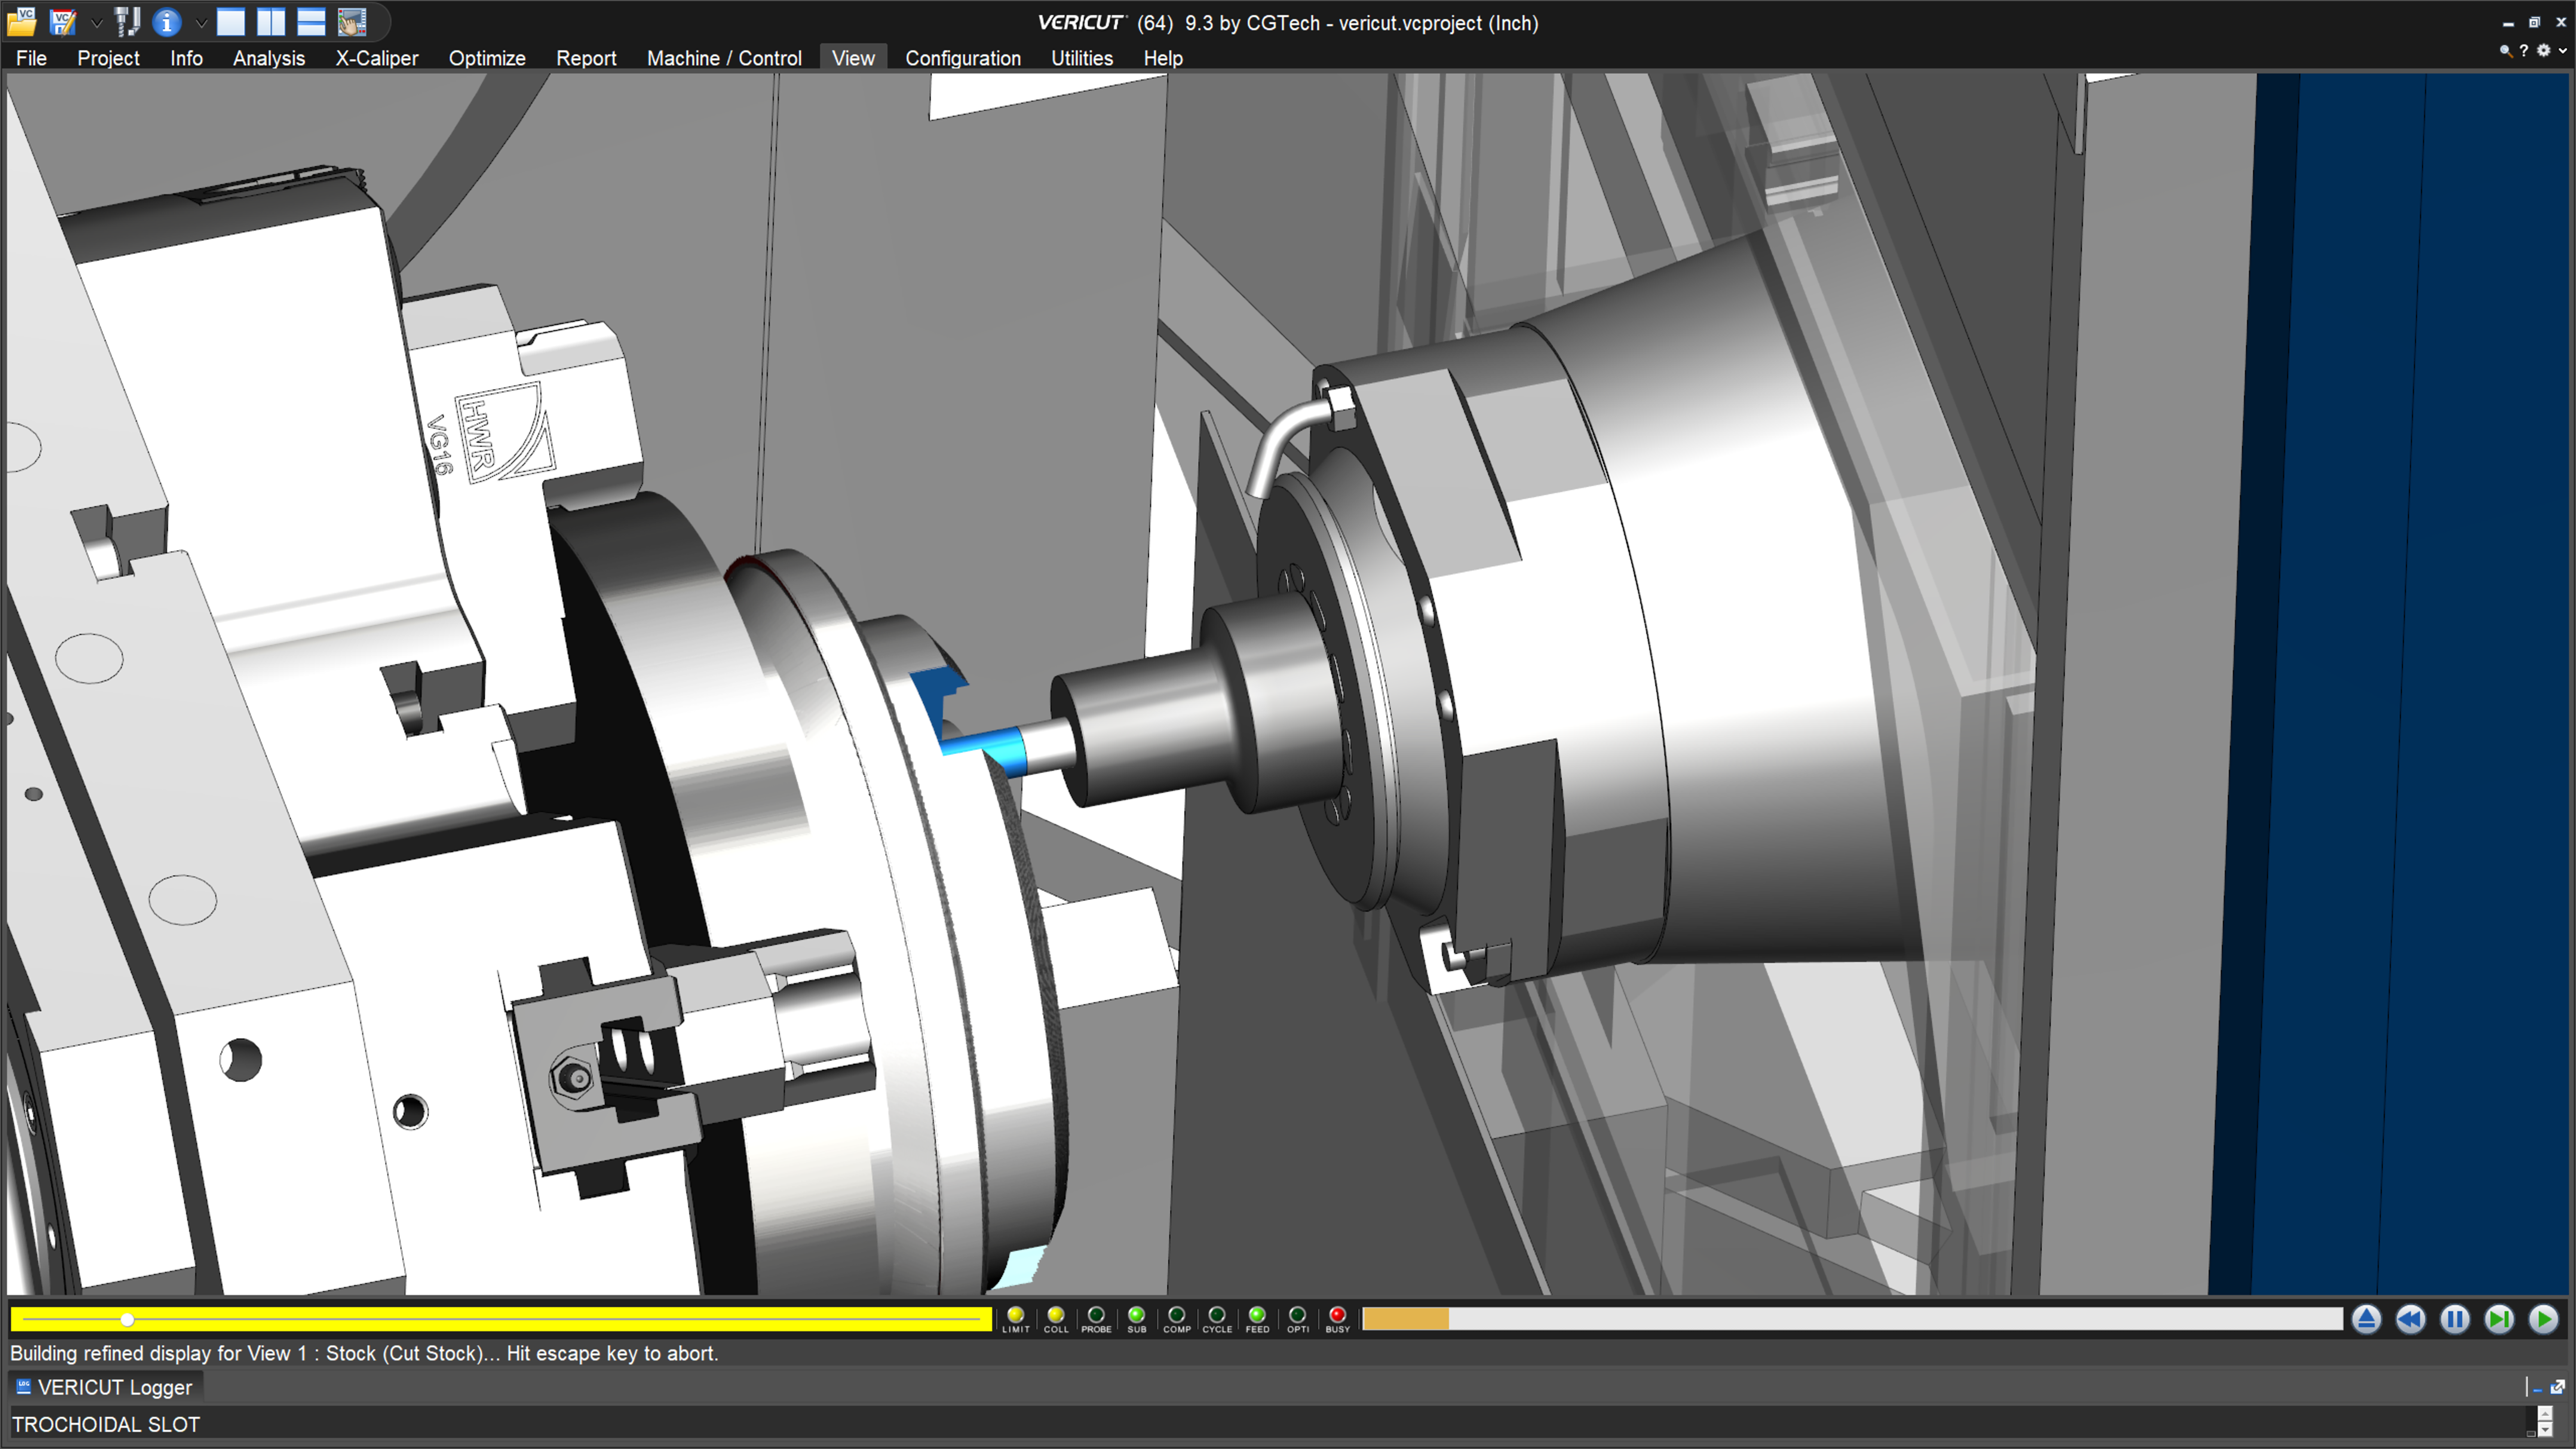Open the Tool Manager icon
2576x1449 pixels.
click(x=126, y=21)
